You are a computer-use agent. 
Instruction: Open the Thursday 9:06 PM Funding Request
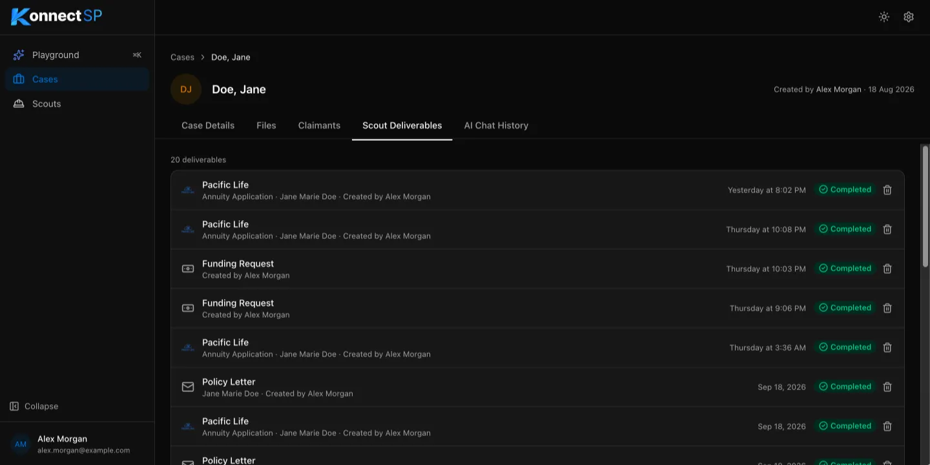click(x=537, y=308)
